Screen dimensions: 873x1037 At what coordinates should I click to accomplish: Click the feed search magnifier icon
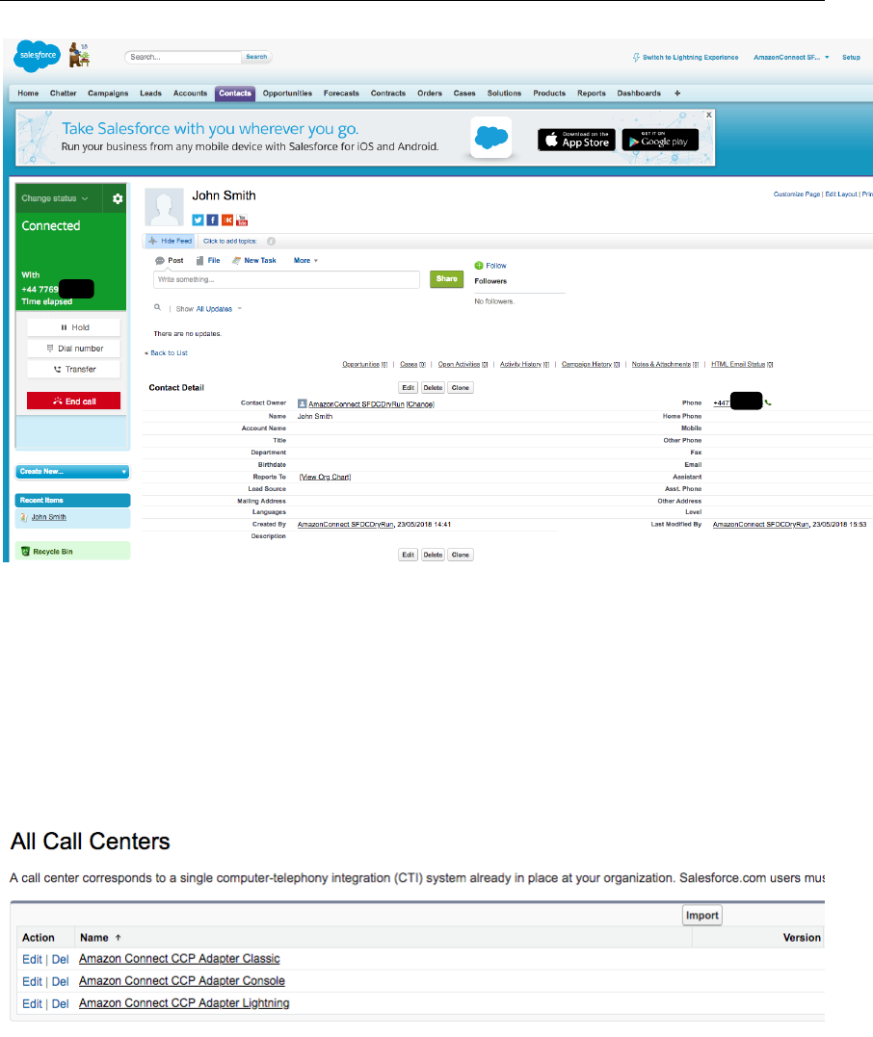click(157, 307)
